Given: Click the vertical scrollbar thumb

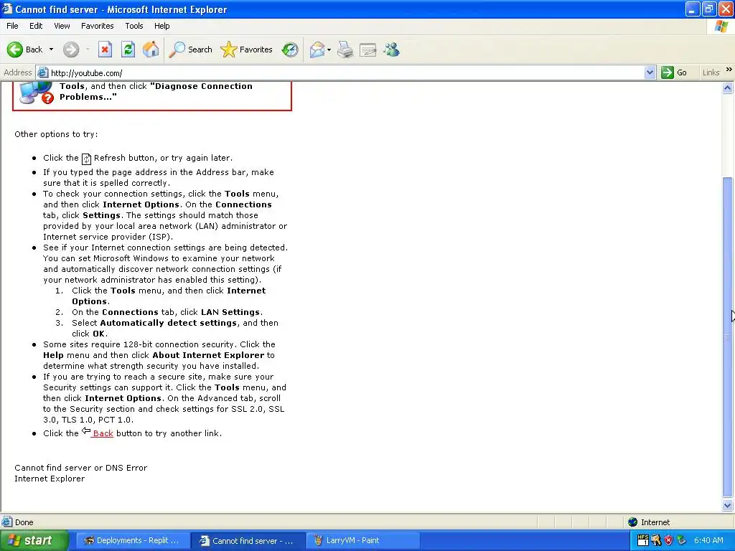Looking at the screenshot, I should pyautogui.click(x=728, y=337).
